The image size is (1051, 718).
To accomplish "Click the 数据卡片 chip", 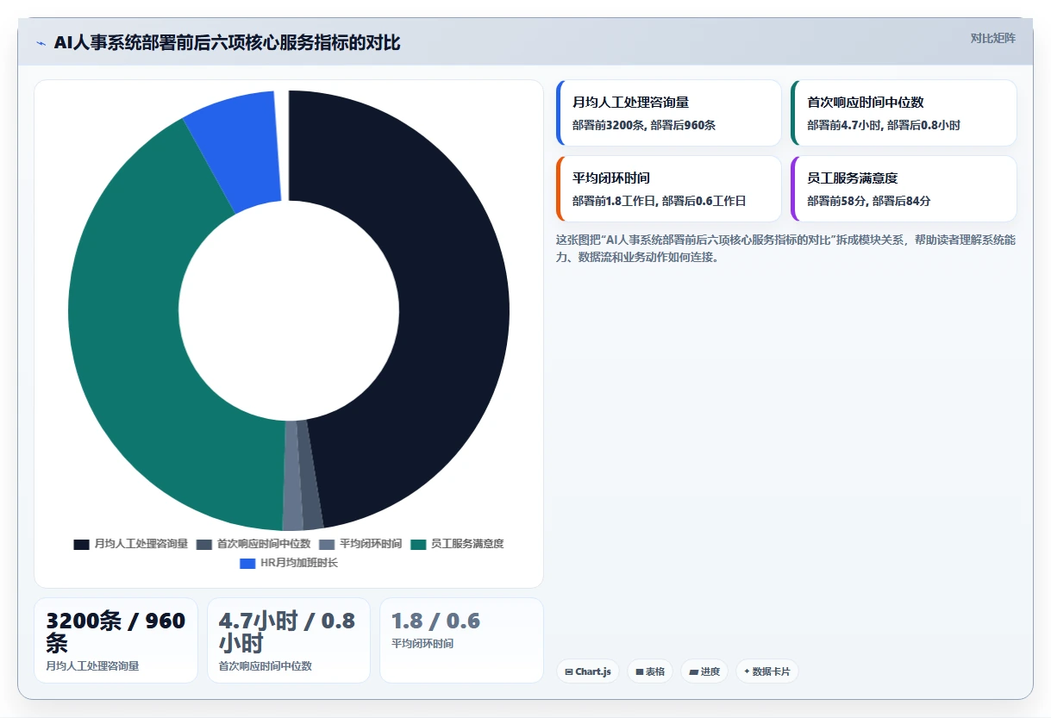I will [x=766, y=671].
